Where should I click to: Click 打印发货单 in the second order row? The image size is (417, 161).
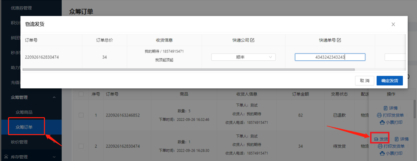pos(391,146)
